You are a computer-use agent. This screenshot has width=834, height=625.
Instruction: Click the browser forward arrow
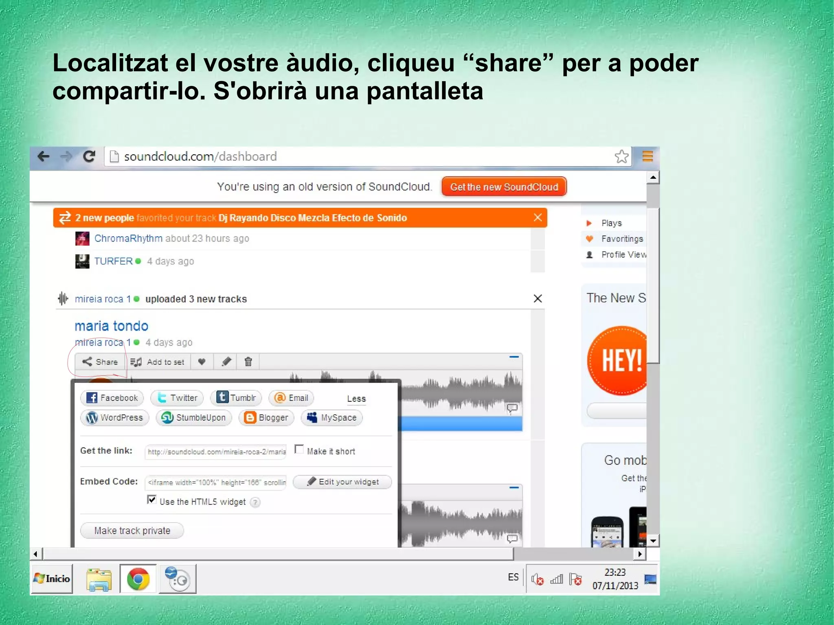(x=66, y=156)
